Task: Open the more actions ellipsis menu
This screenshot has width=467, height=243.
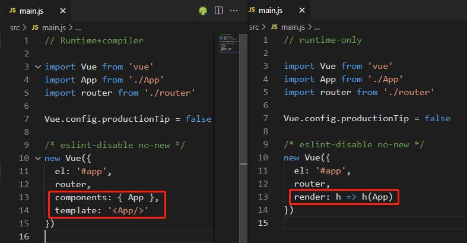Action: pos(234,11)
